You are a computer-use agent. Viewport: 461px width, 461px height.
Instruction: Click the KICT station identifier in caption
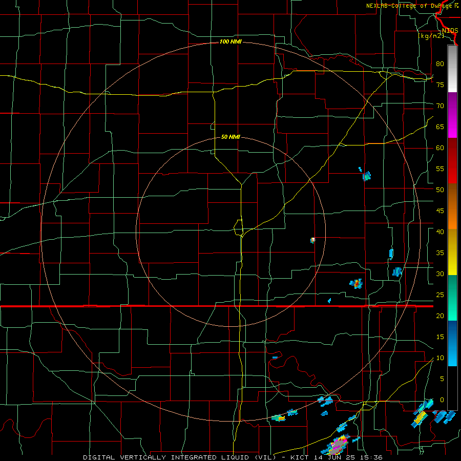[x=301, y=457]
